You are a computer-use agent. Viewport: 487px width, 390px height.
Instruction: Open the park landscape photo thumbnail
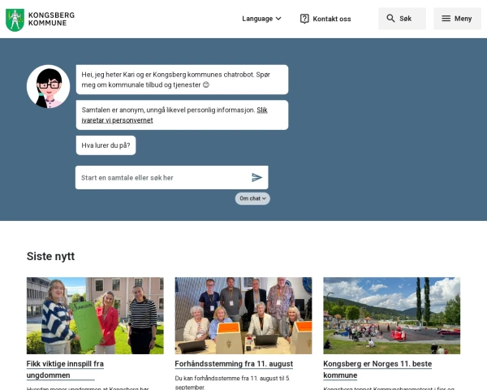[392, 316]
